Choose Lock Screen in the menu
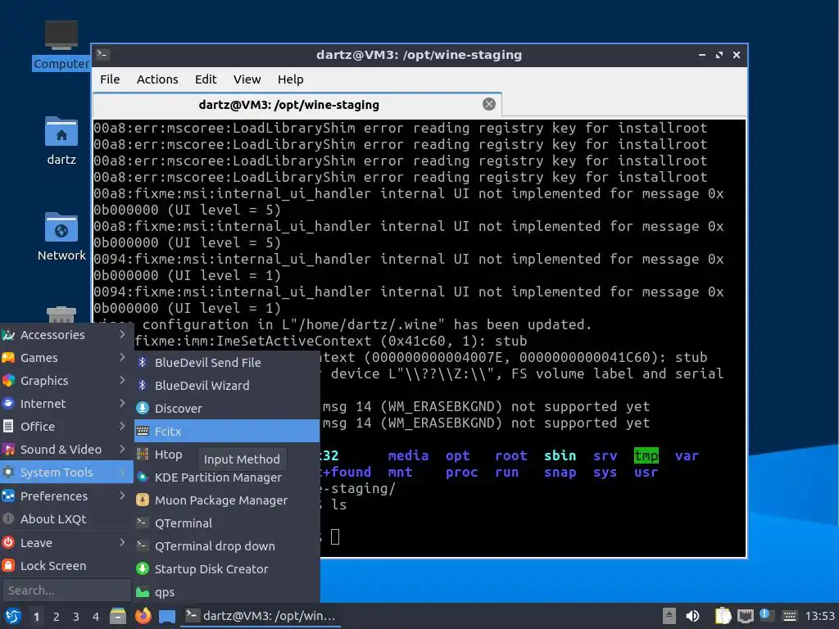 pos(66,566)
